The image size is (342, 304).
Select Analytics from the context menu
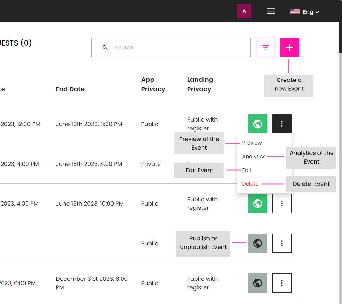click(254, 157)
